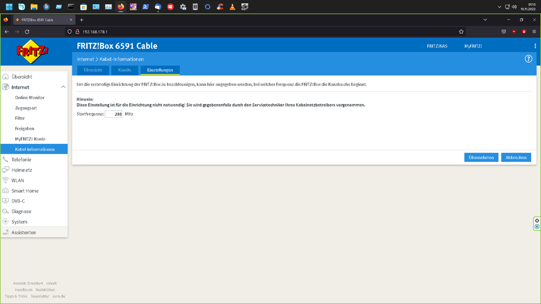Click the Abbrechen button
Viewport: 541px width, 304px height.
(516, 157)
